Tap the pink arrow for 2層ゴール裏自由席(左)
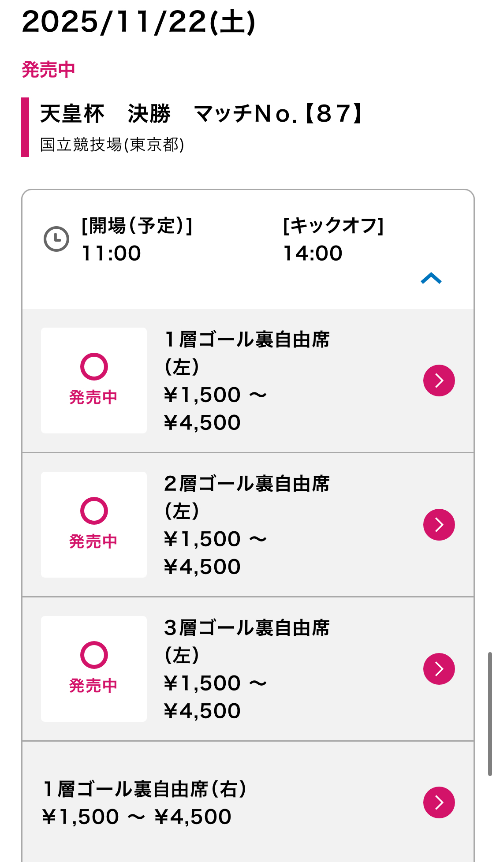The height and width of the screenshot is (862, 496). [x=439, y=525]
